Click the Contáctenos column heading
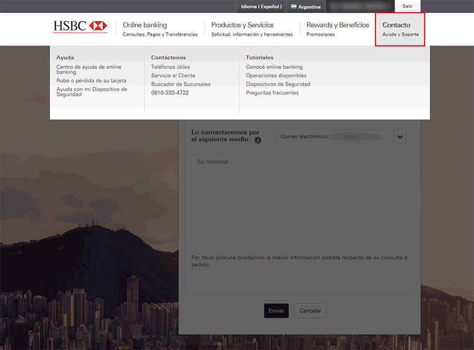Viewport: 474px width, 350px height. [x=169, y=57]
